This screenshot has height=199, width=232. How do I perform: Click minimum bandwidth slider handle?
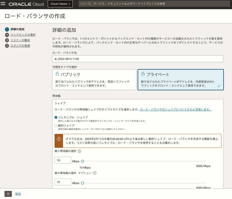(83, 161)
